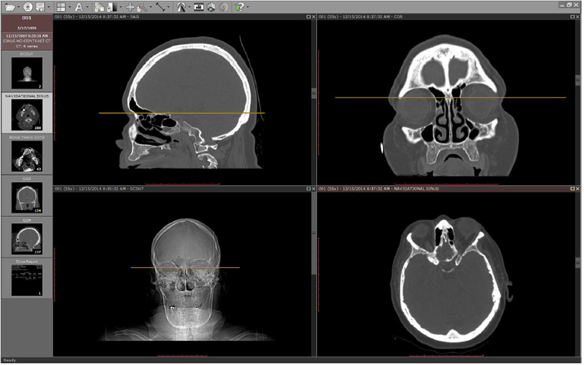Open the dropdown arrow next to help icon
584x365 pixels.
[247, 7]
